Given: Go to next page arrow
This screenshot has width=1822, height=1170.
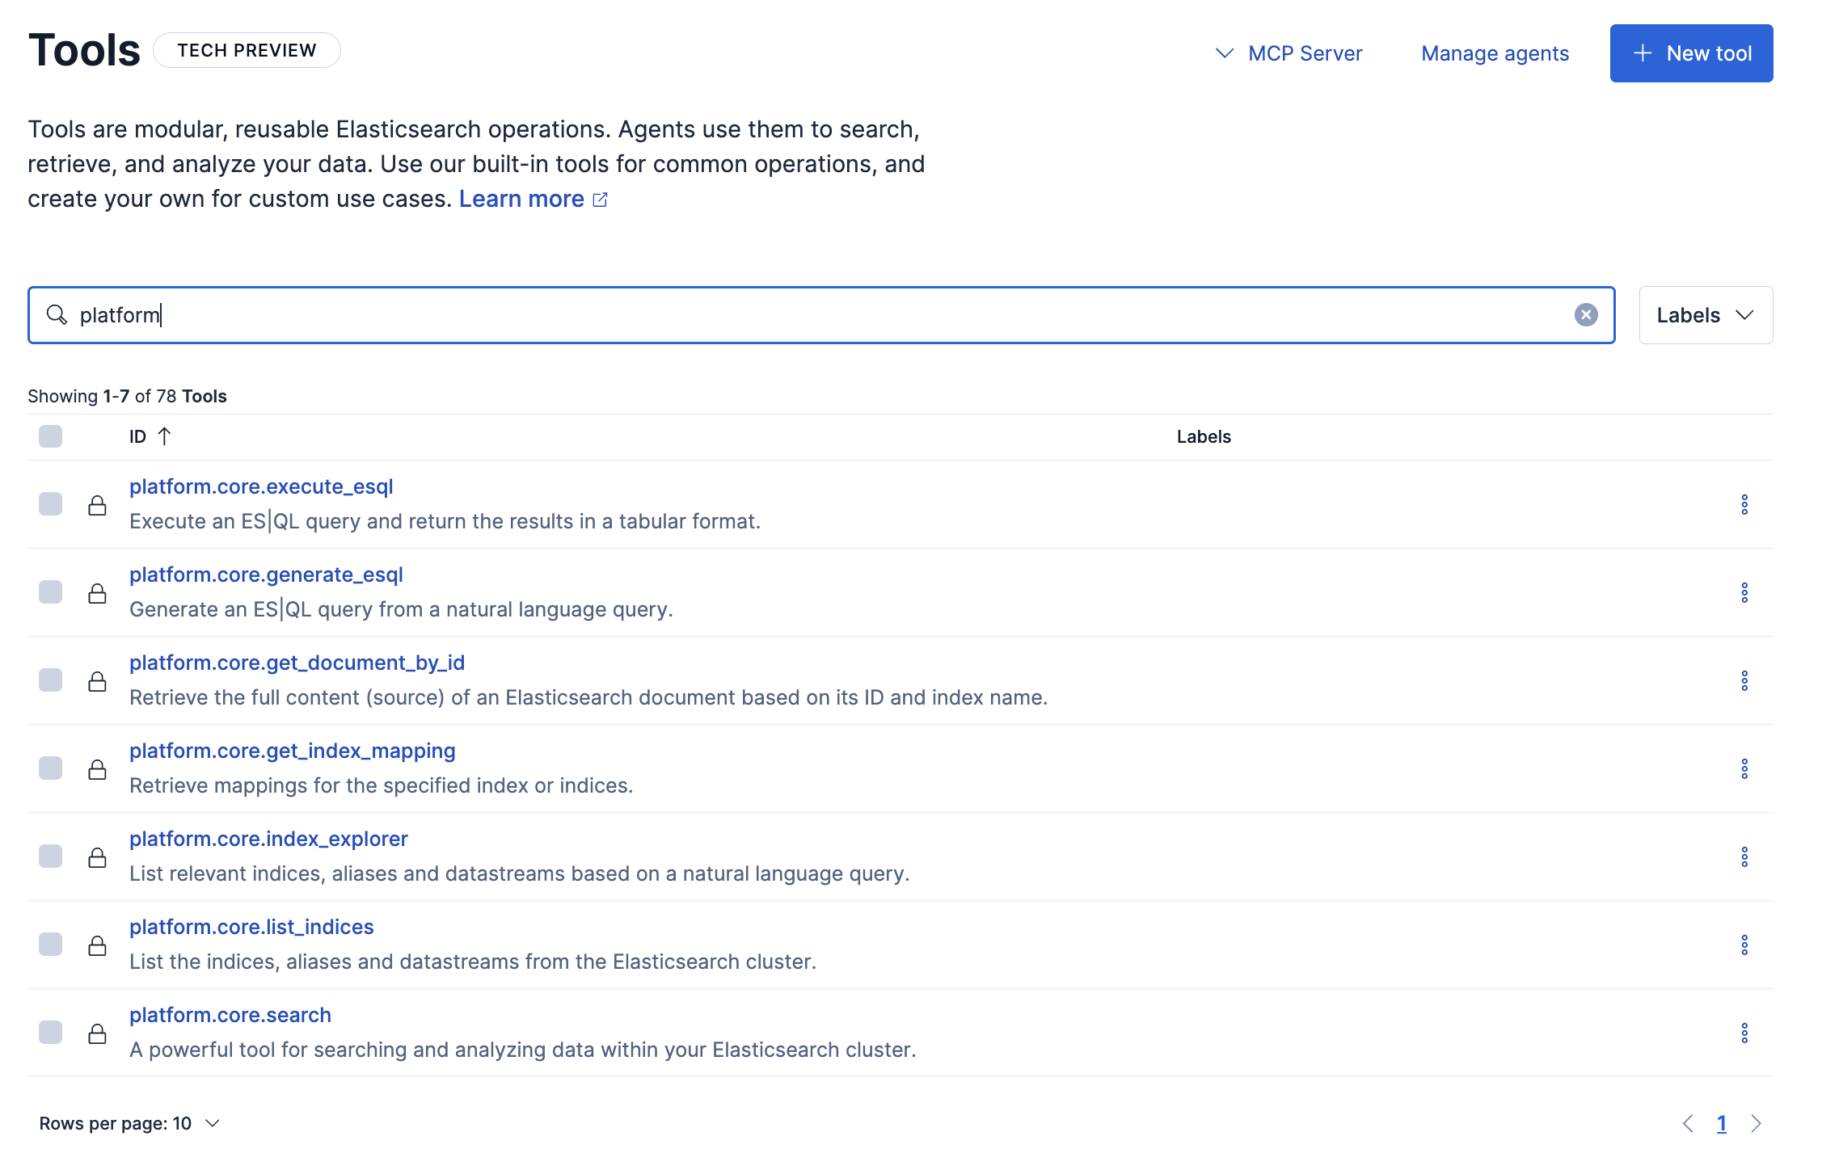Looking at the screenshot, I should coord(1756,1124).
